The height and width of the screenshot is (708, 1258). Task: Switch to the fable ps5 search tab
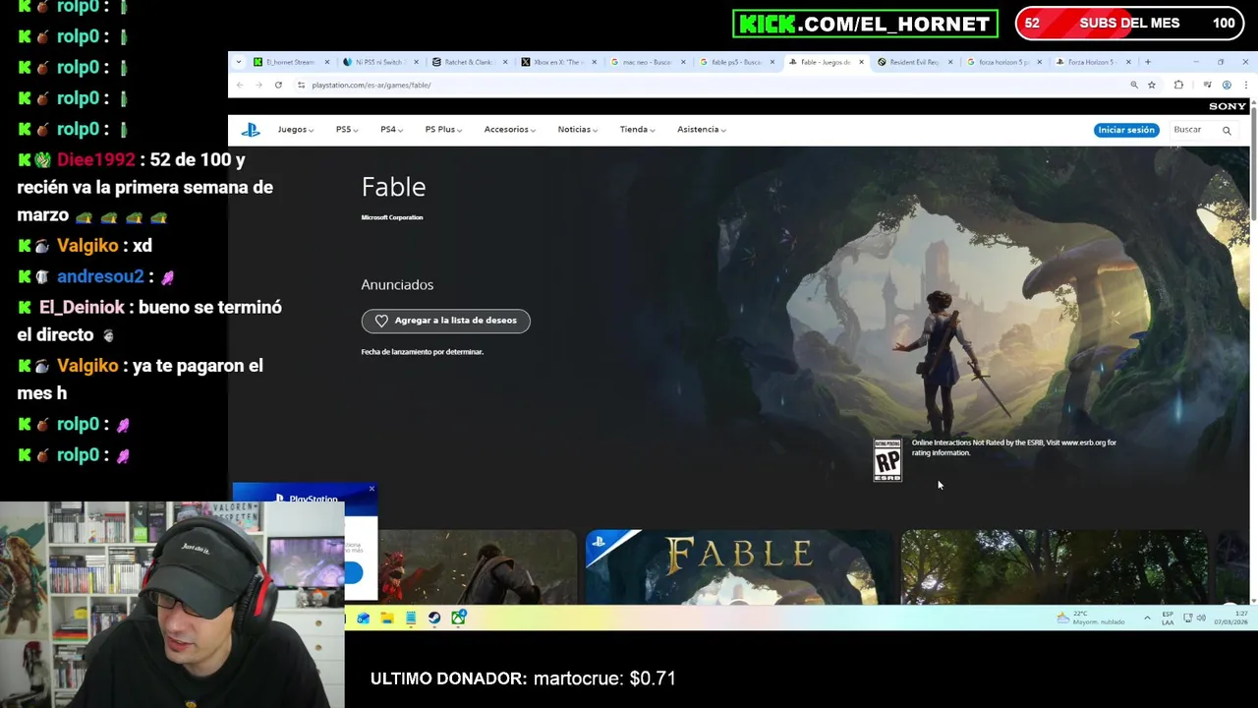coord(735,62)
